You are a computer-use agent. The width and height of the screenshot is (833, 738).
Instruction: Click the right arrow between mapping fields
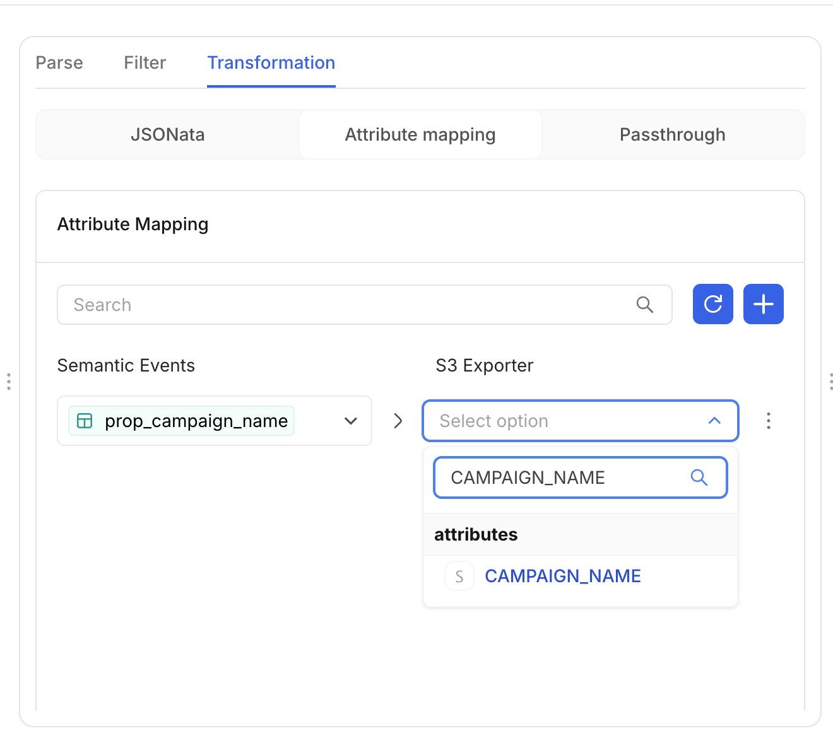coord(398,421)
